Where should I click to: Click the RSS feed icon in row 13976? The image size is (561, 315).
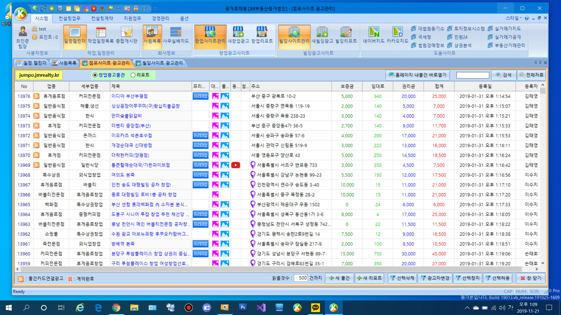coord(36,96)
